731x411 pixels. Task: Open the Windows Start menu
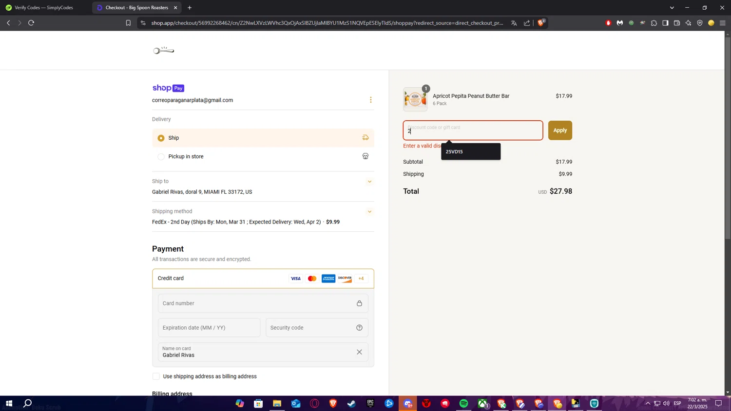point(8,404)
